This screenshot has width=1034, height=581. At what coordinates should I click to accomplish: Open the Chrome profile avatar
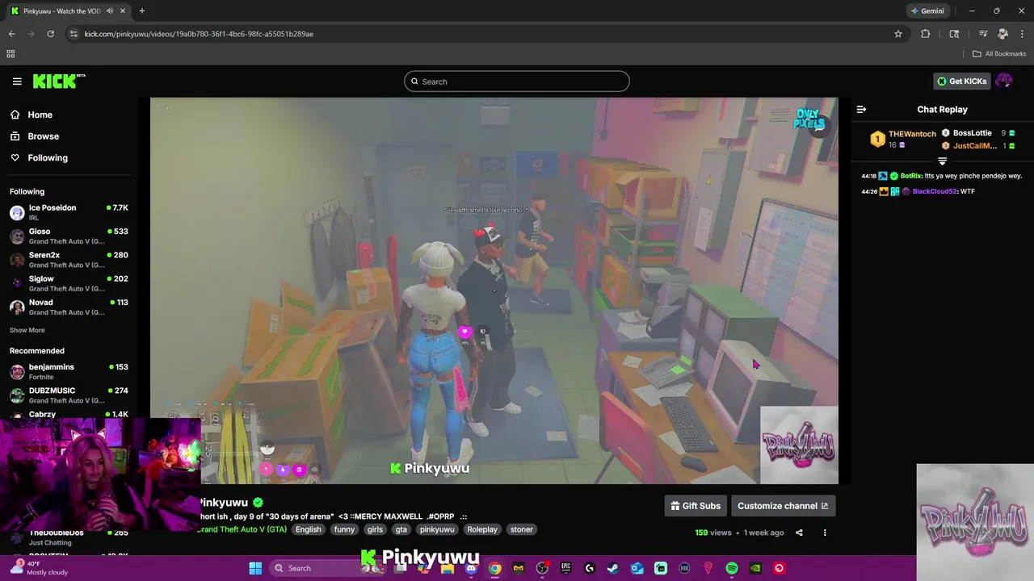click(x=1002, y=34)
